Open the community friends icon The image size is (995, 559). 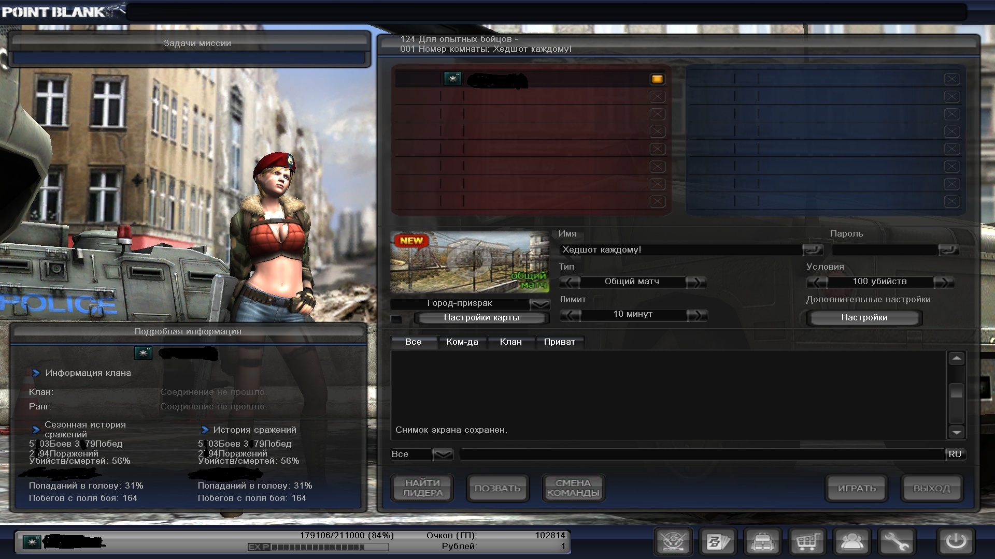pyautogui.click(x=851, y=542)
